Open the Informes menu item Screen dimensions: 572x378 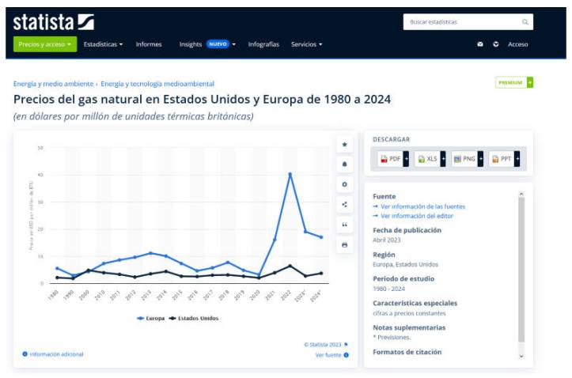coord(149,44)
